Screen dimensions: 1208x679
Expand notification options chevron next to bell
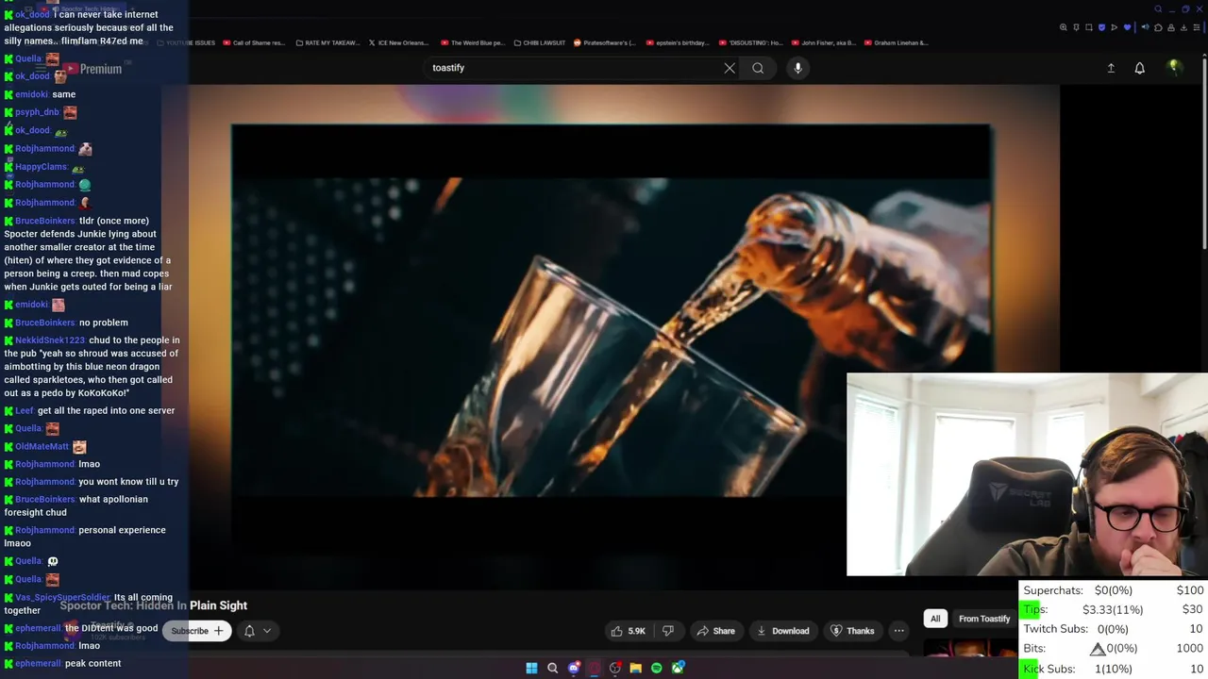[267, 631]
